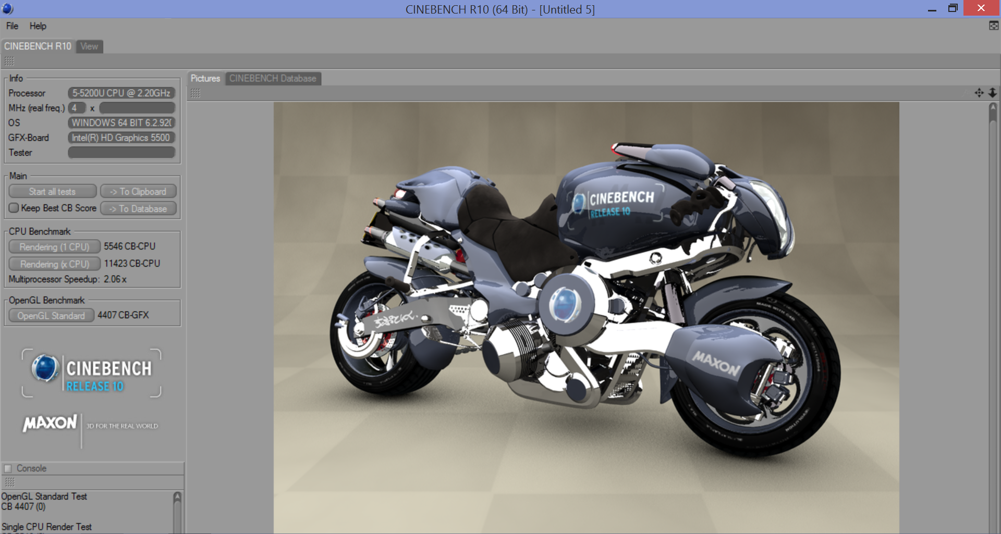This screenshot has height=534, width=1001.
Task: Click the grip handle below CINEBENCH R10 tab
Action: click(9, 61)
